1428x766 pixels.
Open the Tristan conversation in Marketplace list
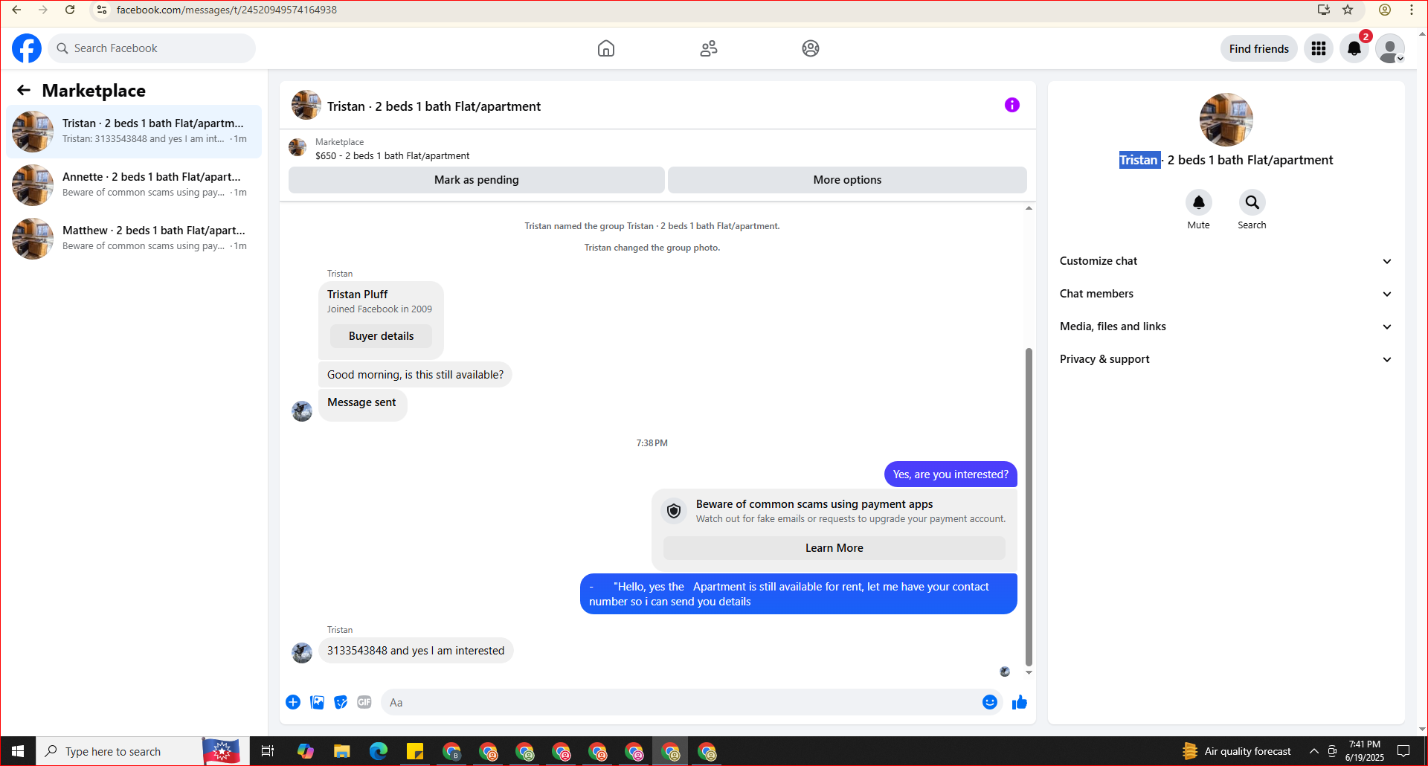point(134,131)
